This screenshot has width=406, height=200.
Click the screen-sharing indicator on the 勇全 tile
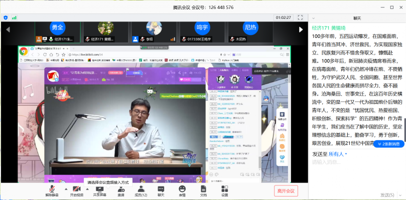(x=45, y=39)
